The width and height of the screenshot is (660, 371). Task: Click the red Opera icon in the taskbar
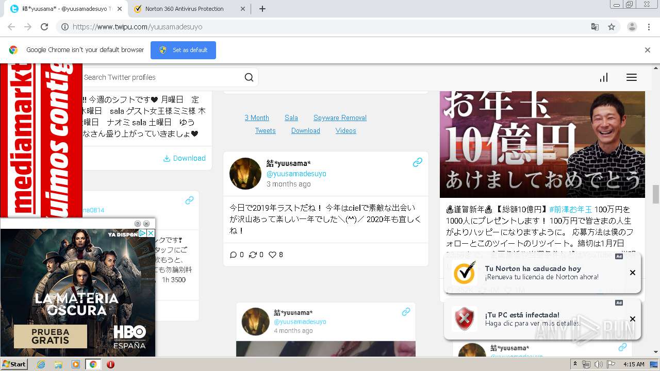click(x=110, y=364)
